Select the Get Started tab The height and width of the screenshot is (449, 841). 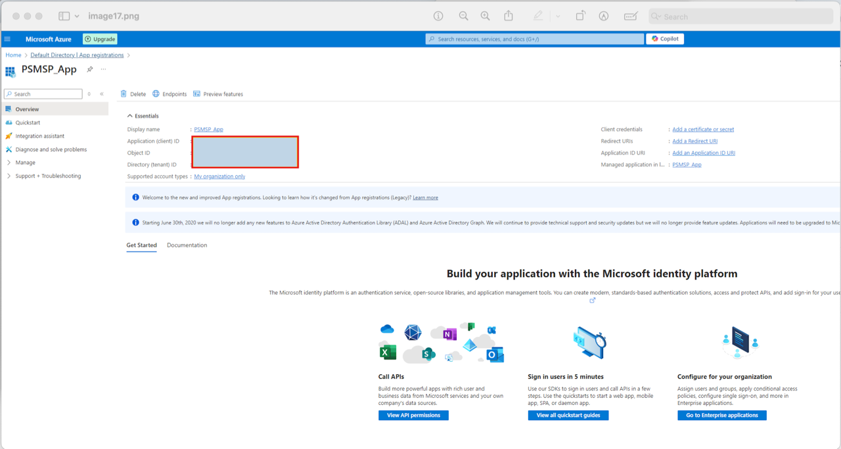[141, 246]
